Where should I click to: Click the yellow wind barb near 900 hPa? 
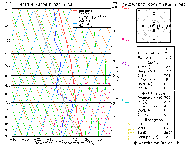(130, 130)
